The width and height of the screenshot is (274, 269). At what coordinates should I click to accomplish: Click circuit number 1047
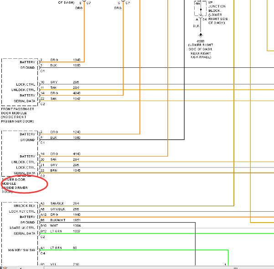click(77, 99)
